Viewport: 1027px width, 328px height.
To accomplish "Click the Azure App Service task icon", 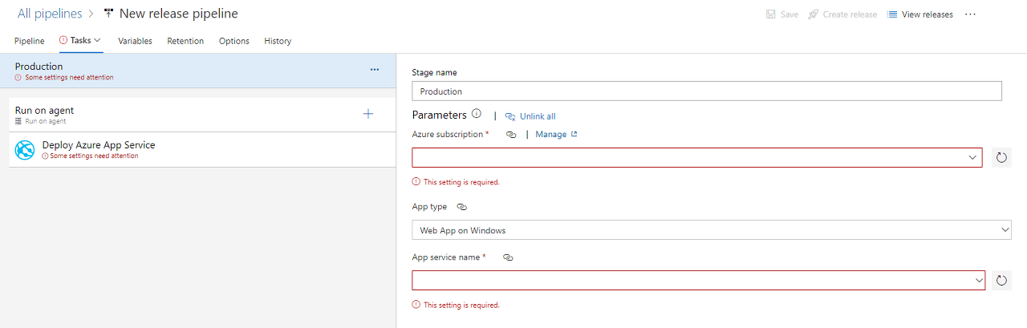I will tap(26, 149).
